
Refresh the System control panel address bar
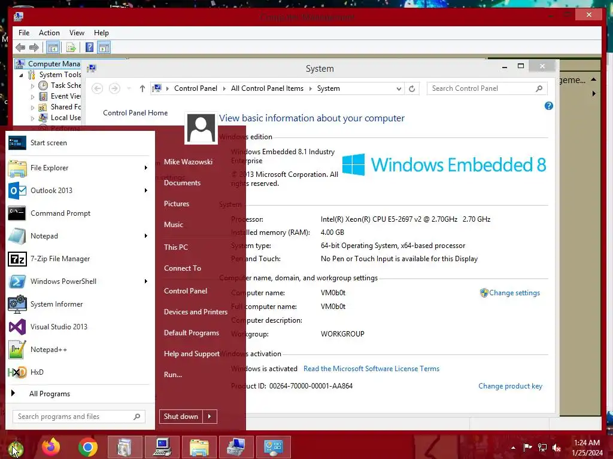tap(412, 88)
